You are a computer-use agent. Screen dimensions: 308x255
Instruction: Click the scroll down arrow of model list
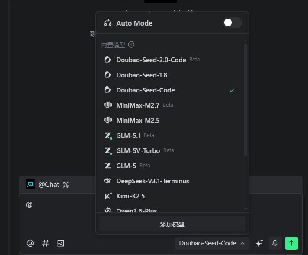[x=246, y=209]
